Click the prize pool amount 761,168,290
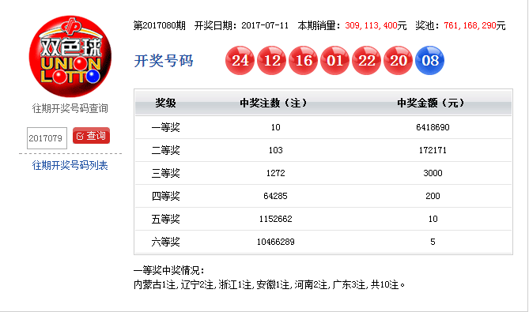Viewport: 529px width, 312px height. click(x=470, y=25)
